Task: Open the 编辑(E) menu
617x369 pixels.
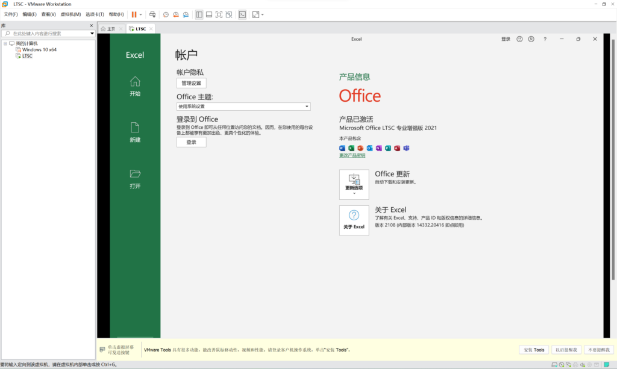Action: click(30, 14)
